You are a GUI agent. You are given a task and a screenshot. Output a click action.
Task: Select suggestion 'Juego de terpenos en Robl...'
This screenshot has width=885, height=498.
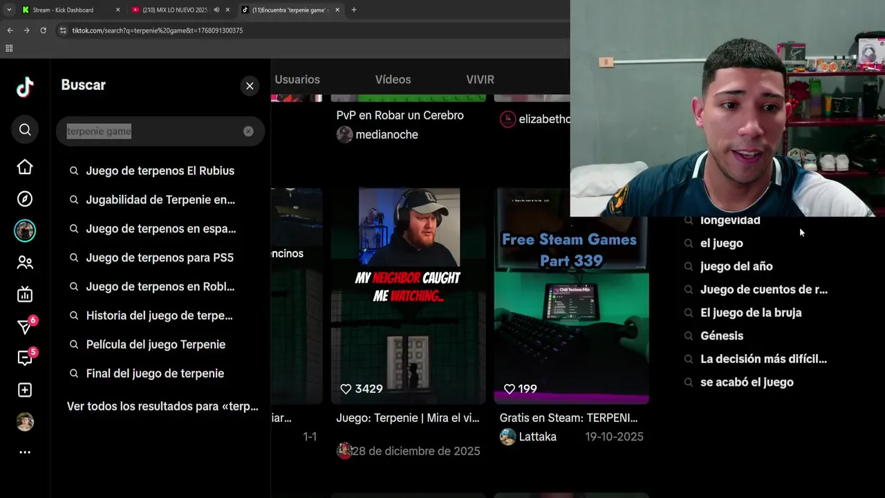(160, 286)
